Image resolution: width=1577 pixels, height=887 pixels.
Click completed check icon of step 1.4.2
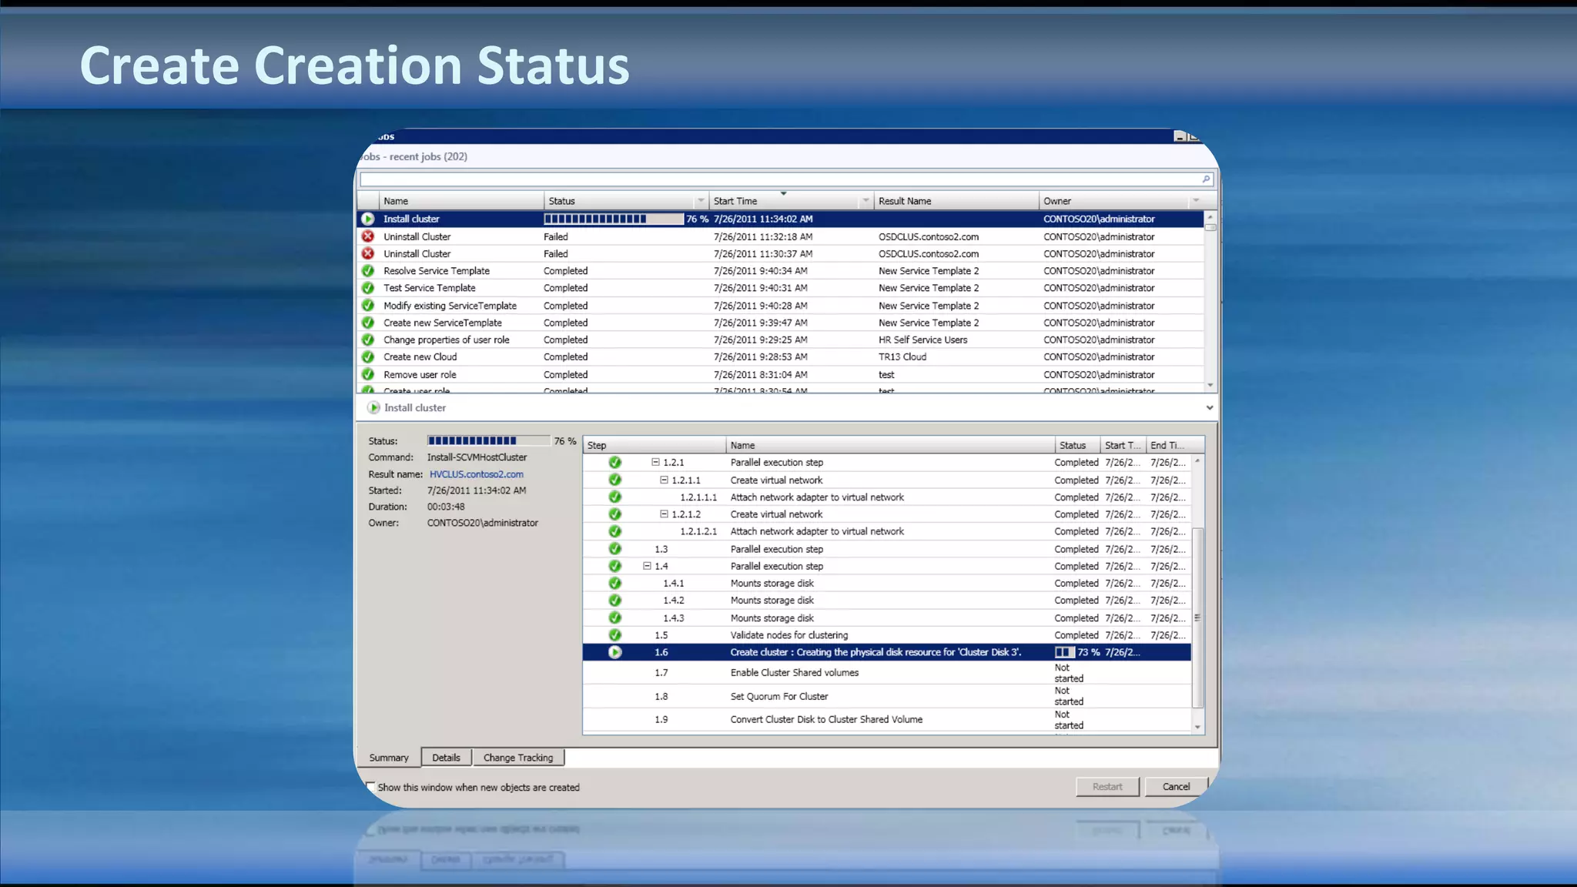[x=614, y=601]
